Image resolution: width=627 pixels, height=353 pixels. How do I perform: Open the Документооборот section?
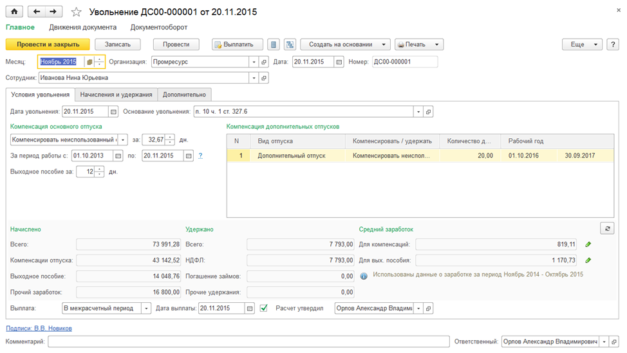(159, 27)
